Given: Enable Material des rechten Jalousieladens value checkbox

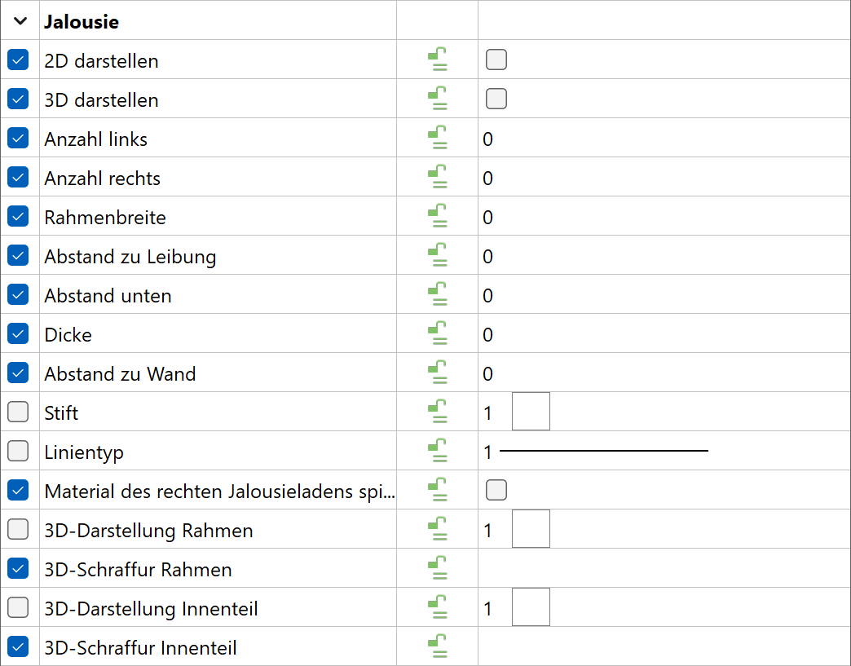Looking at the screenshot, I should click(496, 490).
